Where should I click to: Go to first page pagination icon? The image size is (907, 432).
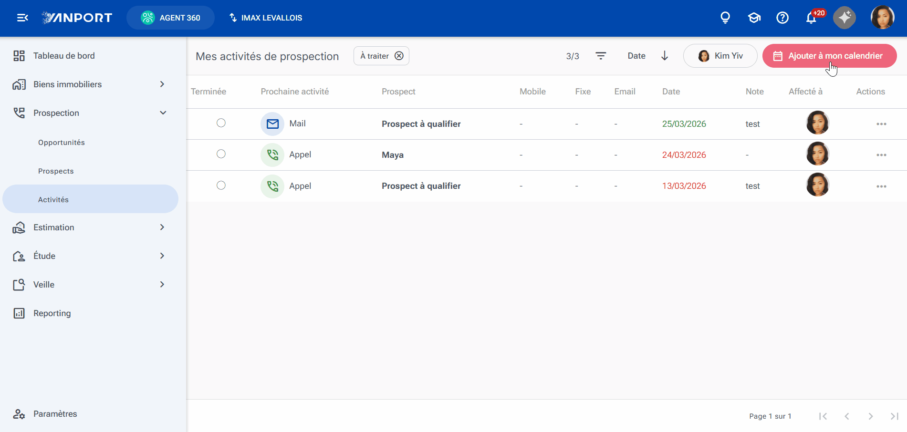tap(823, 416)
